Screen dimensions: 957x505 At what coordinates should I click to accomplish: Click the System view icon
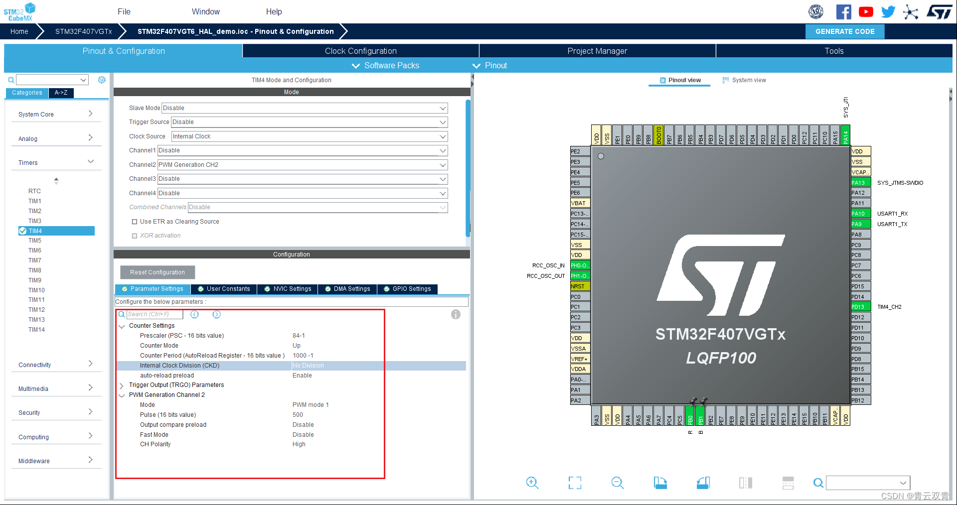[726, 80]
